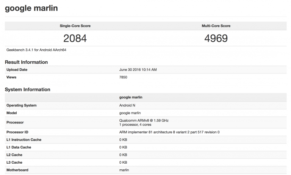Click the single-core score value 2084

(75, 38)
